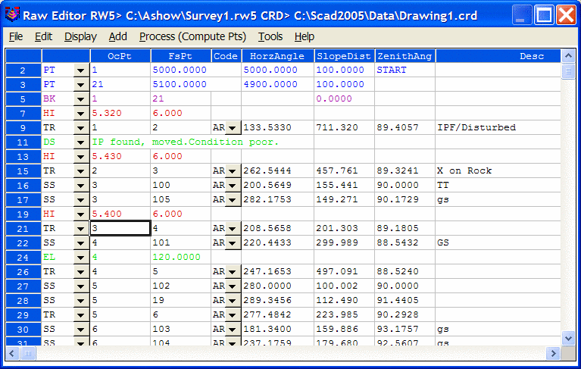Click the Raw Editor app icon in title bar
This screenshot has width=581, height=369.
point(11,14)
